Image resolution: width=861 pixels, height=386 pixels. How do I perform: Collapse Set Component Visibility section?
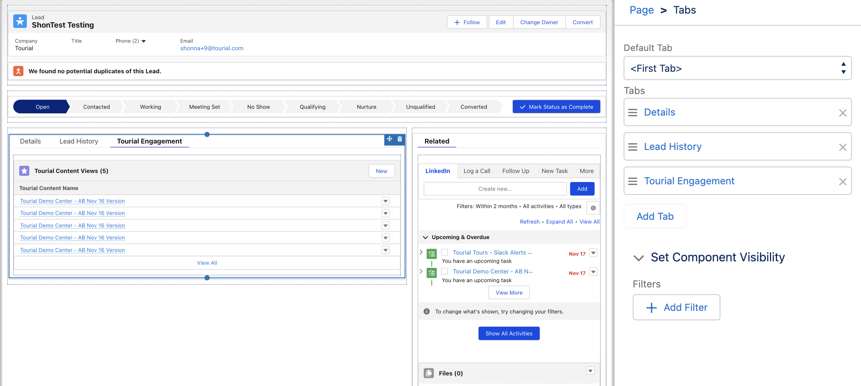point(638,258)
